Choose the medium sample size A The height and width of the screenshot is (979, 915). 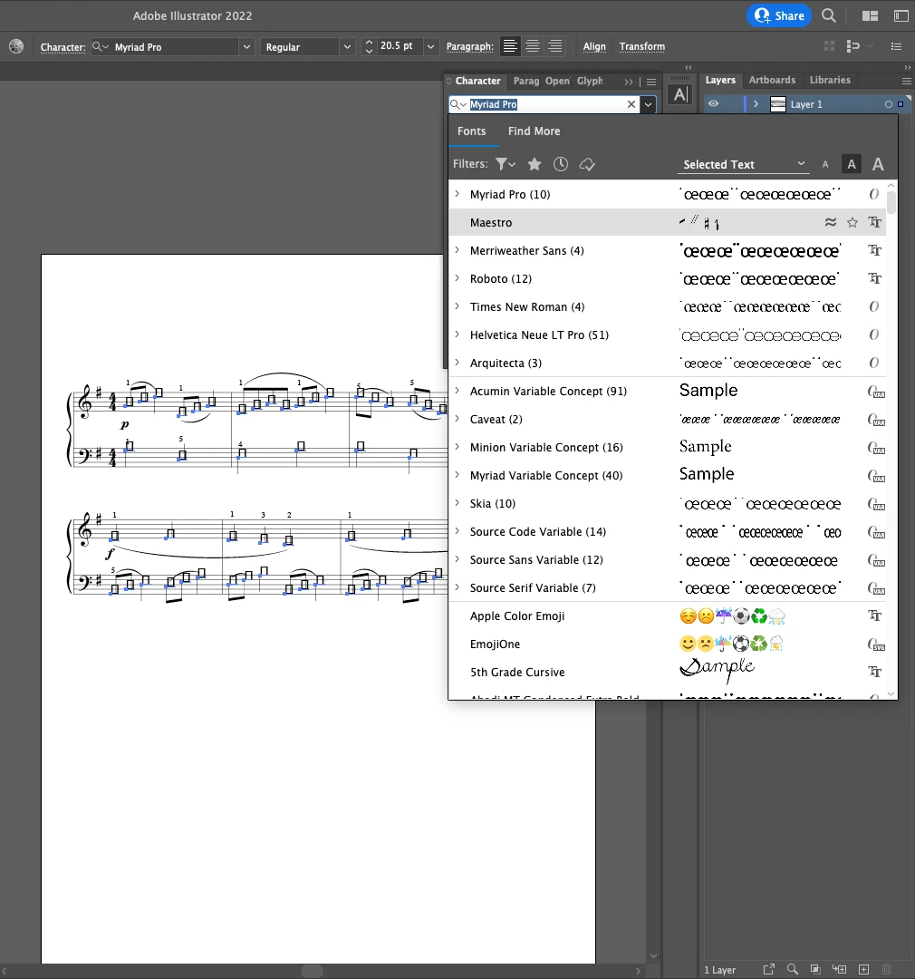click(852, 164)
